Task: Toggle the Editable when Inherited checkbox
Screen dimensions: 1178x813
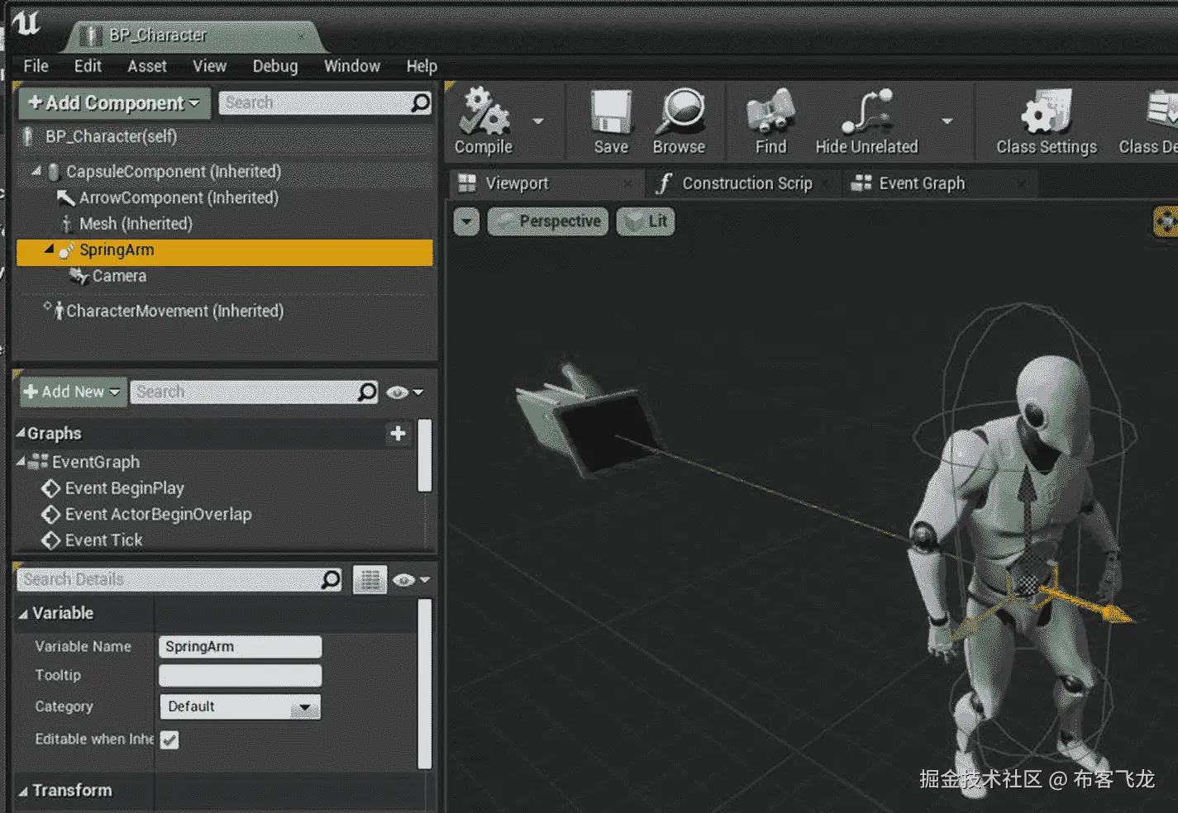Action: (169, 740)
